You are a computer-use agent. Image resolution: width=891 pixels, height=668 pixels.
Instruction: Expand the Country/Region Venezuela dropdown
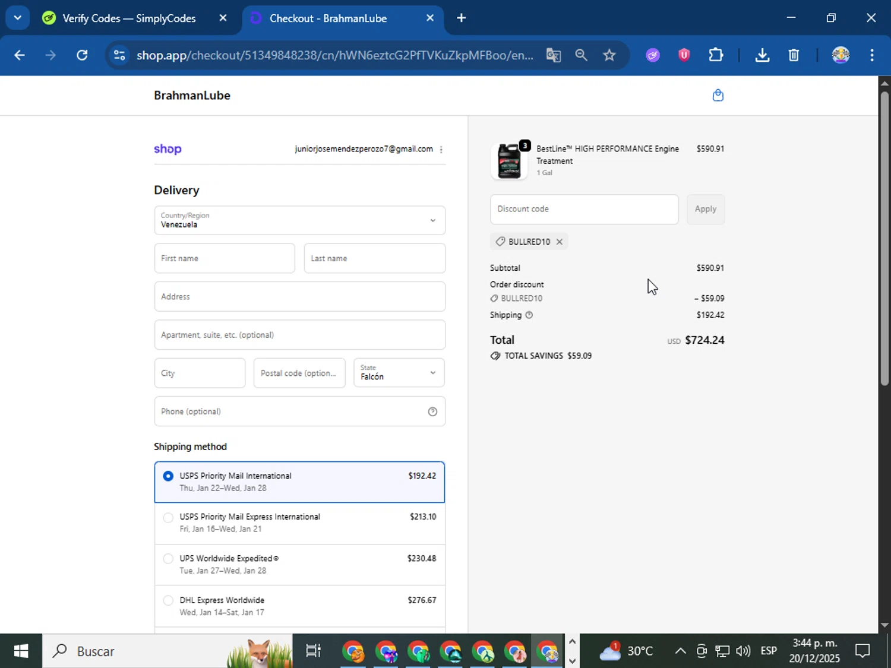click(299, 220)
